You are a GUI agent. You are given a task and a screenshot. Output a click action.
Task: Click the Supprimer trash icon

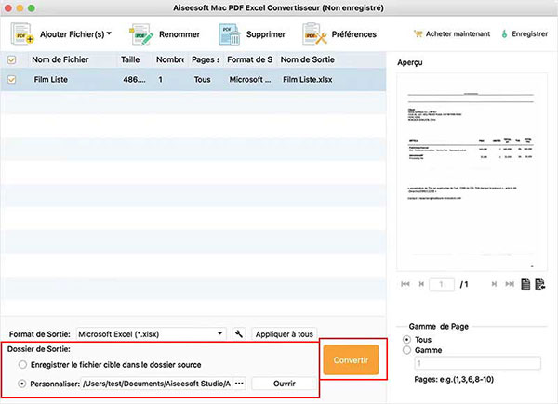[x=230, y=34]
